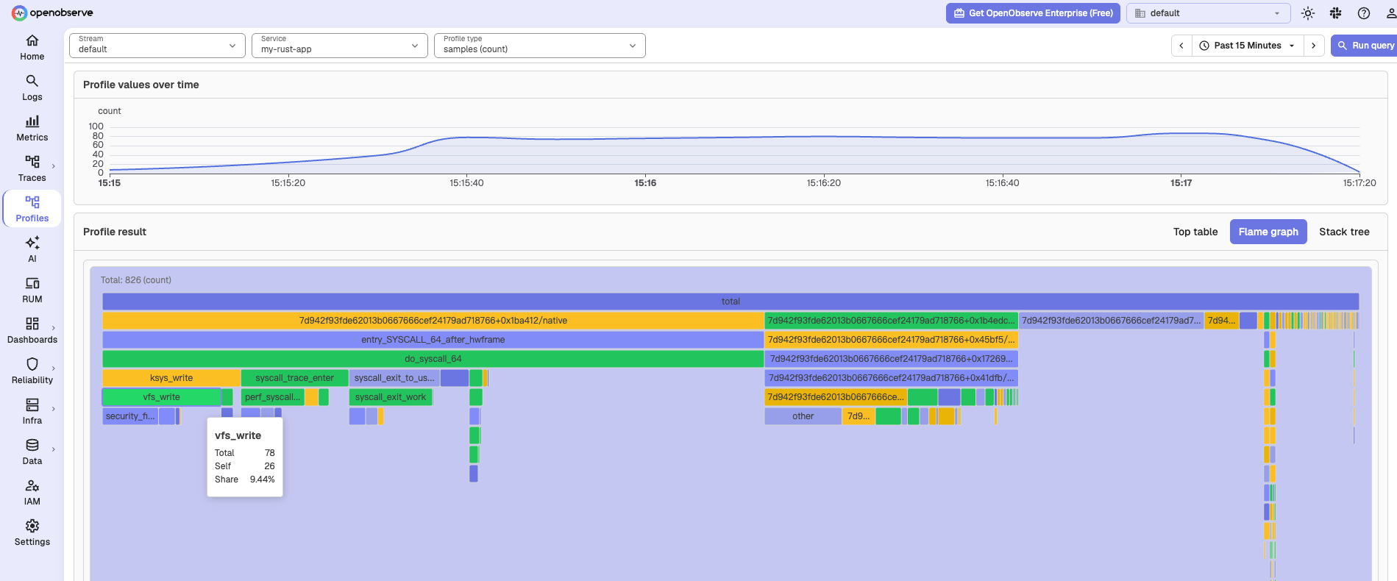Open the Profile type dropdown

click(540, 46)
